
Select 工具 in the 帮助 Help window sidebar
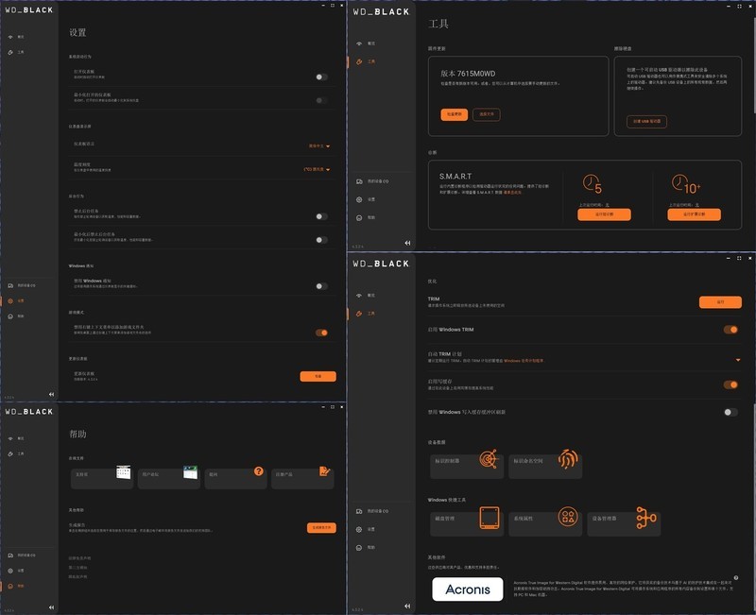point(16,454)
